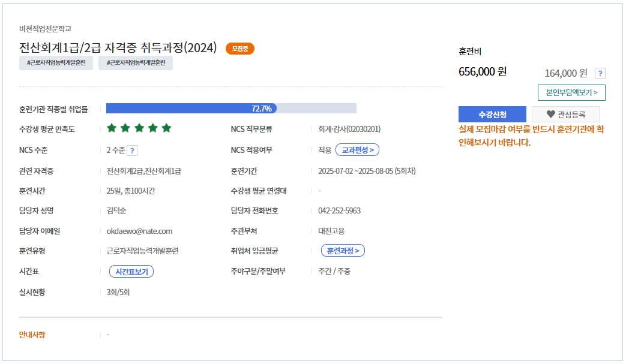This screenshot has width=626, height=364.
Task: Click the blue 수강신청 button
Action: 492,115
